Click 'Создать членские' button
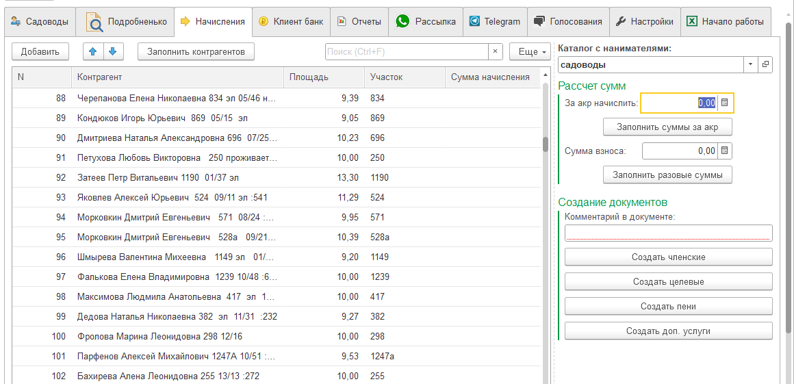Screen dimensions: 794x384 668,257
